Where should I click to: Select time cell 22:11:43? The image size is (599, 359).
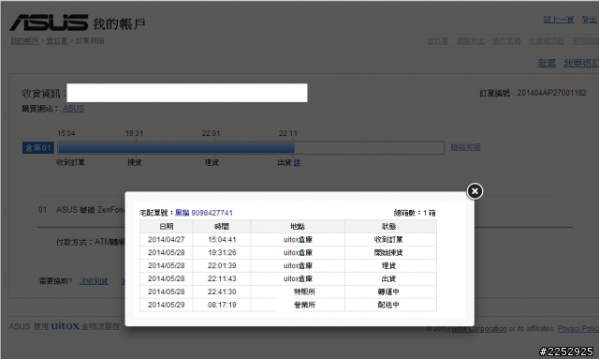pyautogui.click(x=222, y=278)
